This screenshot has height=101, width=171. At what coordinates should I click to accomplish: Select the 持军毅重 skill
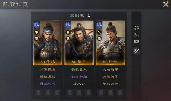tap(48, 70)
